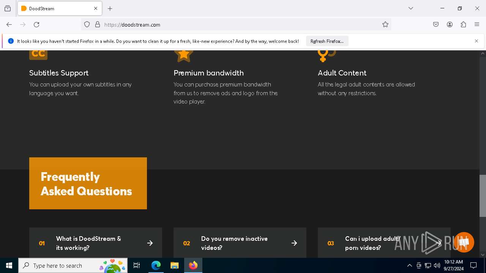
Task: Go back one page
Action: click(9, 25)
